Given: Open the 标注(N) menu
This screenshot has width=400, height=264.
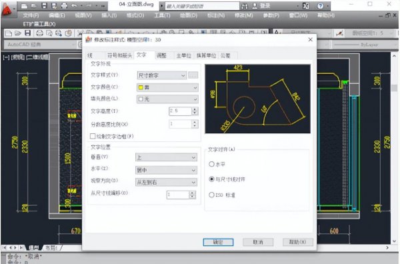Looking at the screenshot, I should pyautogui.click(x=216, y=15).
